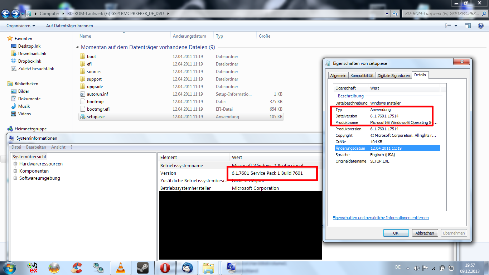The height and width of the screenshot is (275, 489).
Task: Open the Explorer help icon
Action: click(481, 26)
